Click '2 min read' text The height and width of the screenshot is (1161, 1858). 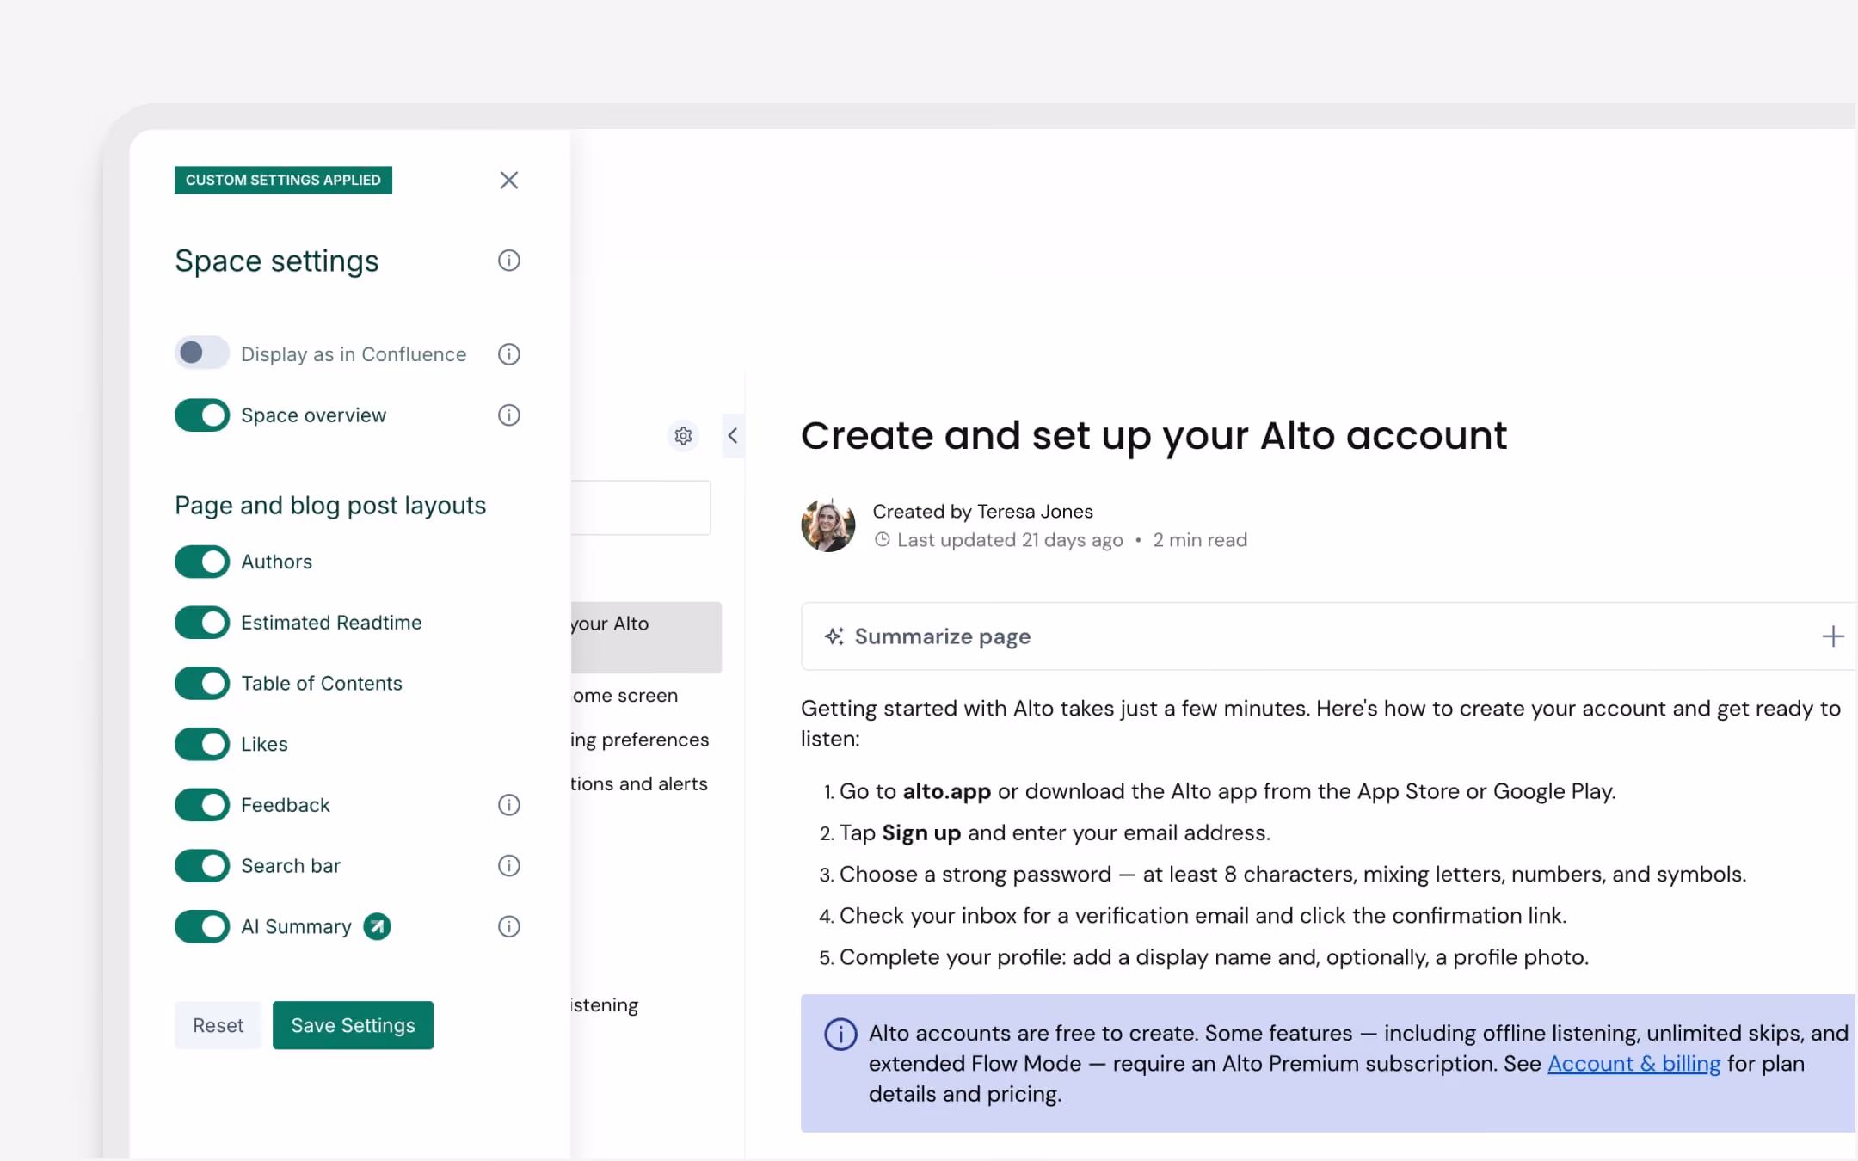(1200, 540)
